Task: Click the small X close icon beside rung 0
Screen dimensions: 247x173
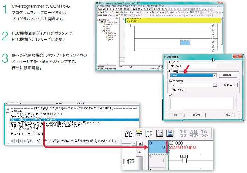Action: pos(140,144)
